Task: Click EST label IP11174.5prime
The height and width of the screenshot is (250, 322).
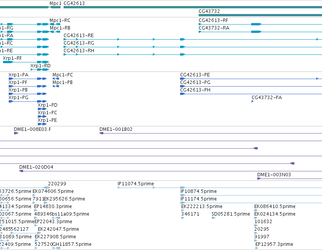Action: (199, 199)
